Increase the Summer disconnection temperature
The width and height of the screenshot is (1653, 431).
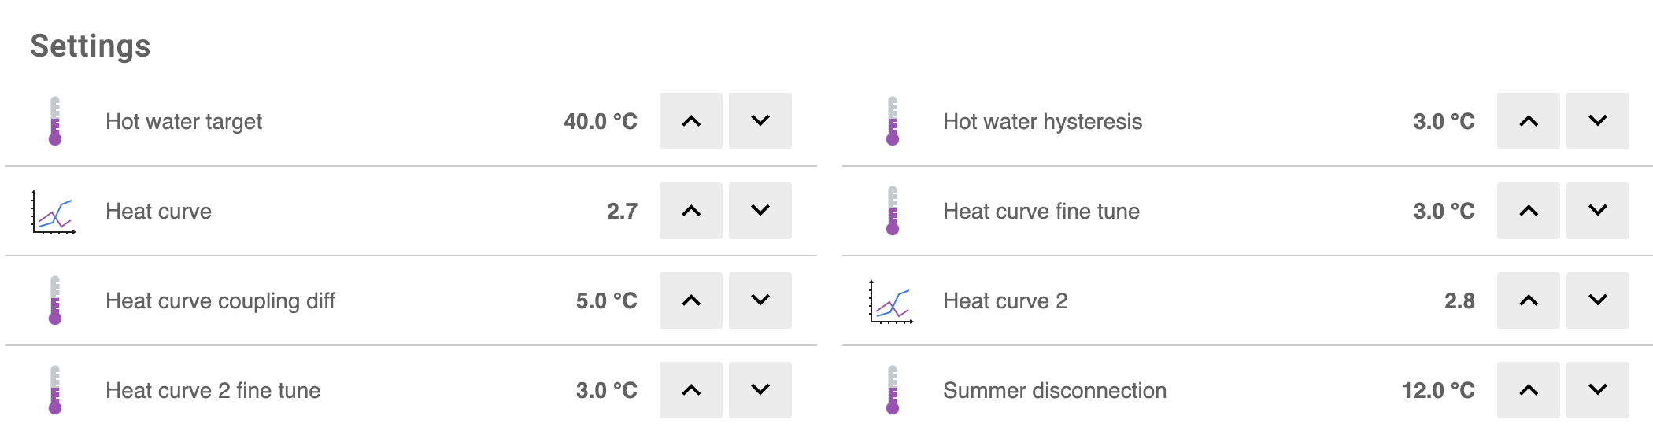(x=1529, y=390)
